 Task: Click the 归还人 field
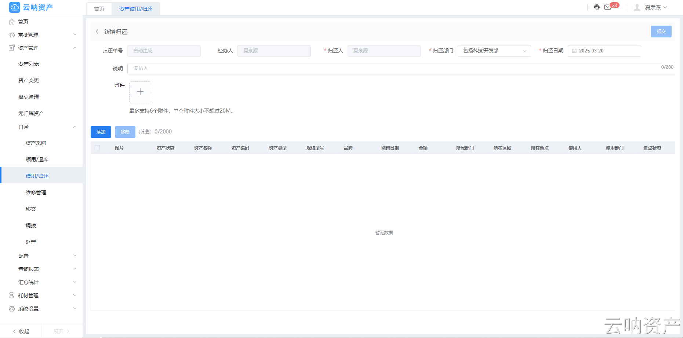pos(384,51)
